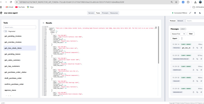Collapse the SKU-IND-001 item object
This screenshot has width=204, height=104.
click(47, 57)
